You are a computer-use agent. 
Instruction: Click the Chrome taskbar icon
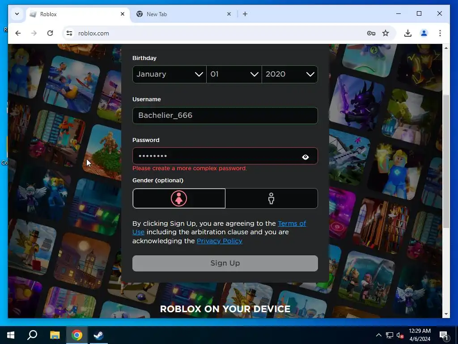tap(77, 335)
